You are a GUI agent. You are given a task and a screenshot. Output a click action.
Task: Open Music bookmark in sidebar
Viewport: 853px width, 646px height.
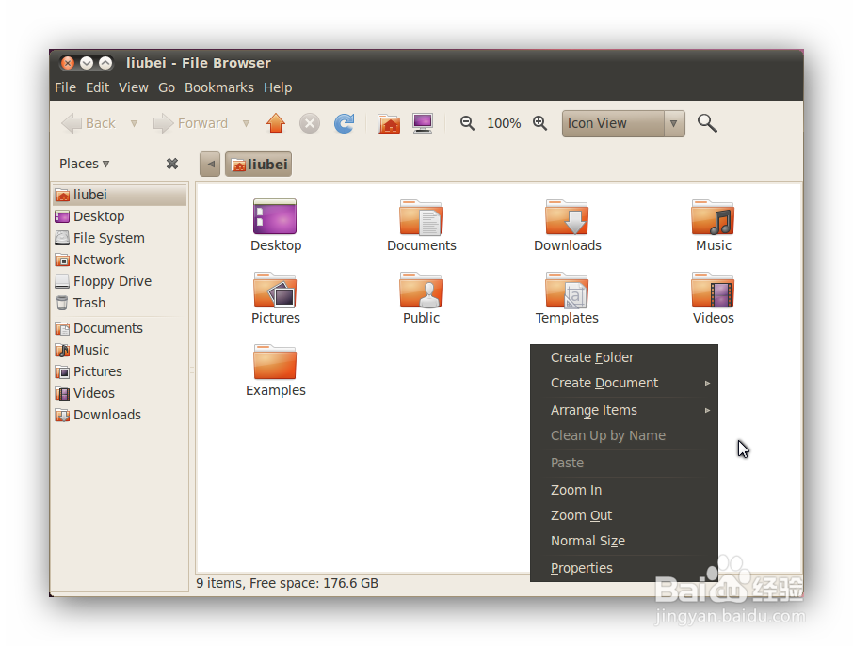click(120, 350)
